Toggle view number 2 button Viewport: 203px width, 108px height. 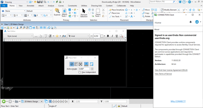point(53,101)
